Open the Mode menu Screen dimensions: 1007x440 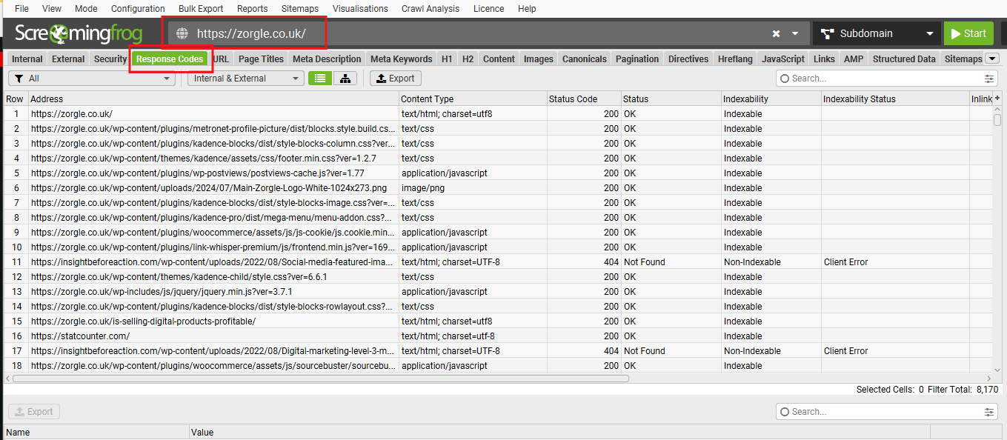86,9
